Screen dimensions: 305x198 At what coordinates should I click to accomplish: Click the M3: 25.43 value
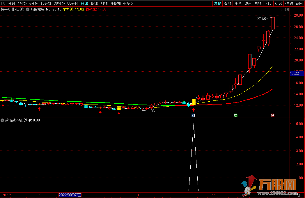54,9
